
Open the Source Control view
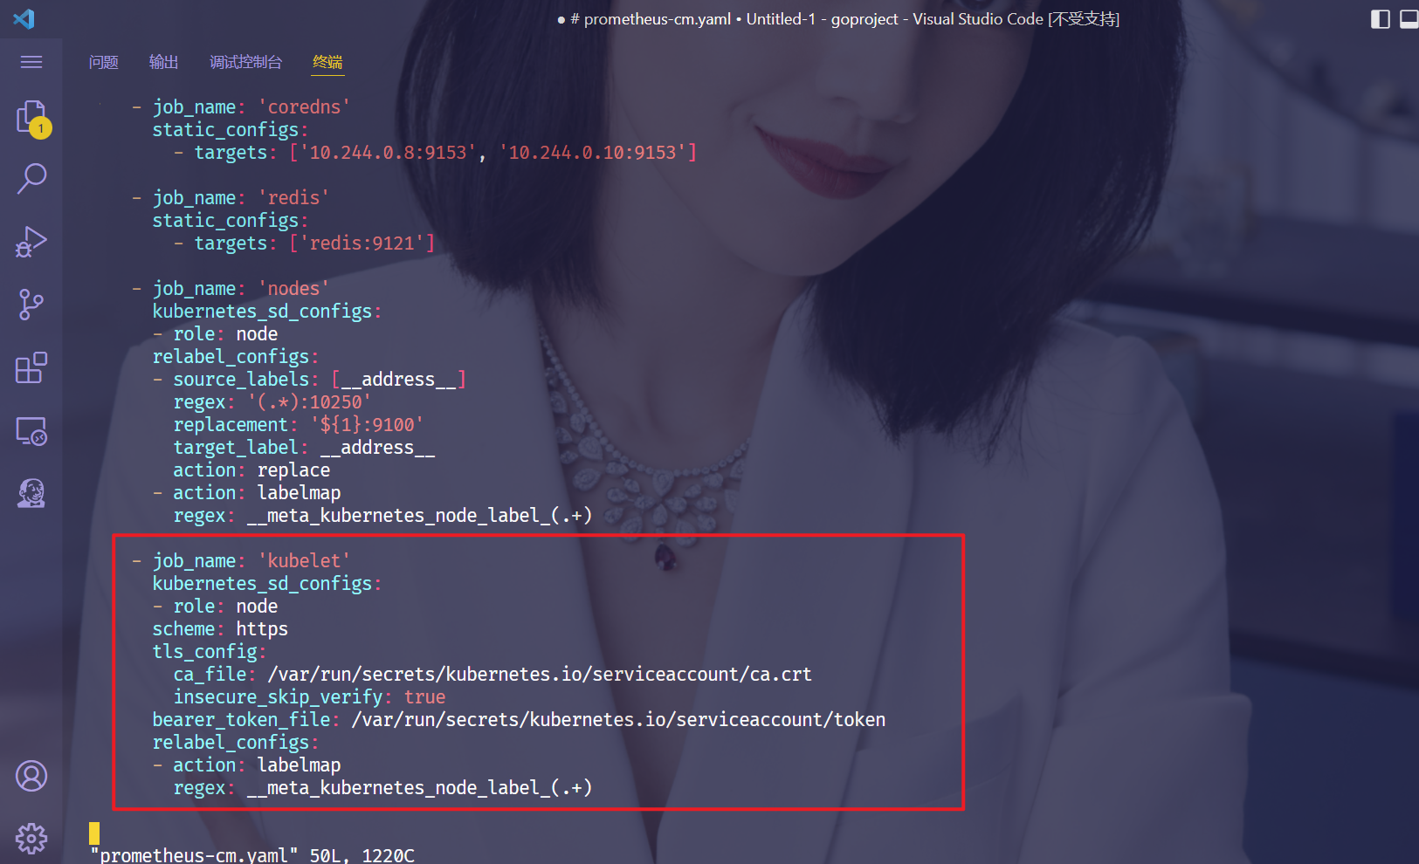coord(31,304)
